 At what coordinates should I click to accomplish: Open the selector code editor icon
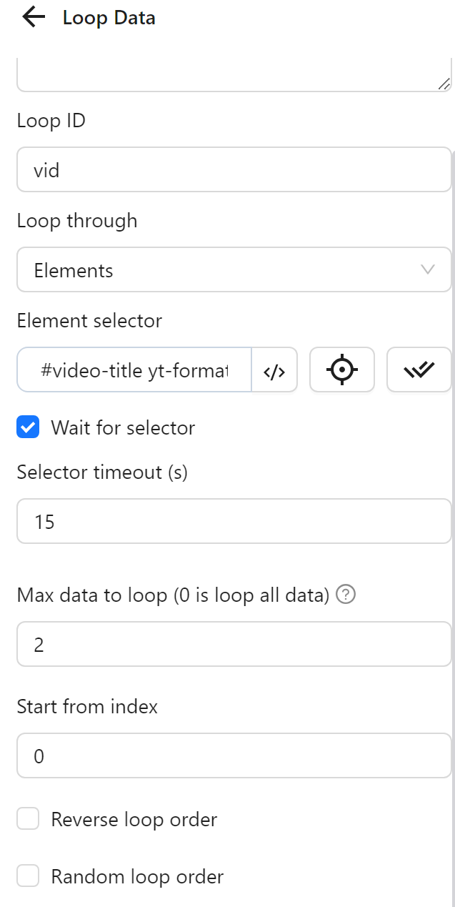tap(275, 370)
